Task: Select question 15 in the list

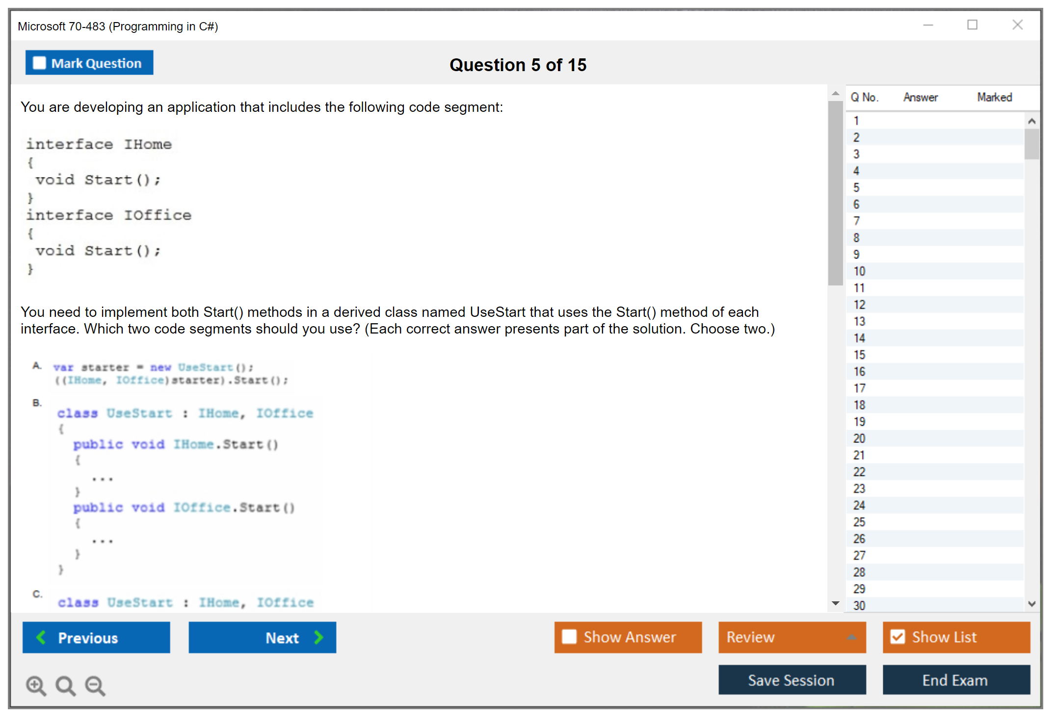Action: [x=859, y=355]
